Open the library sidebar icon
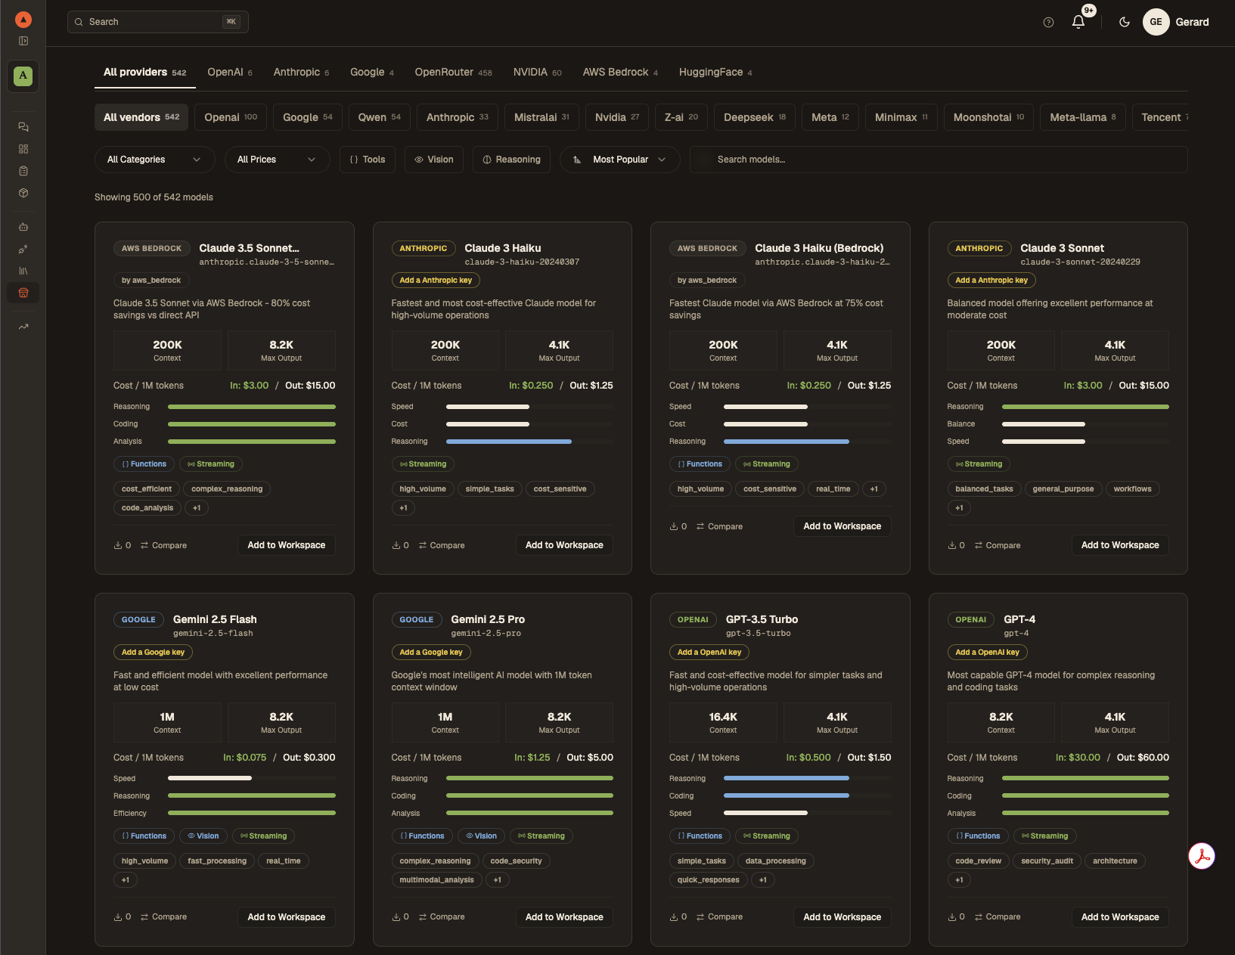The height and width of the screenshot is (955, 1235). pos(23,271)
